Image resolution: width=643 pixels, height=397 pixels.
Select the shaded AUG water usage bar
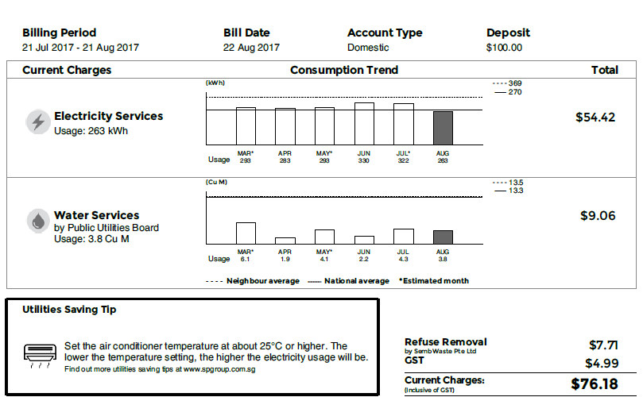(x=443, y=237)
